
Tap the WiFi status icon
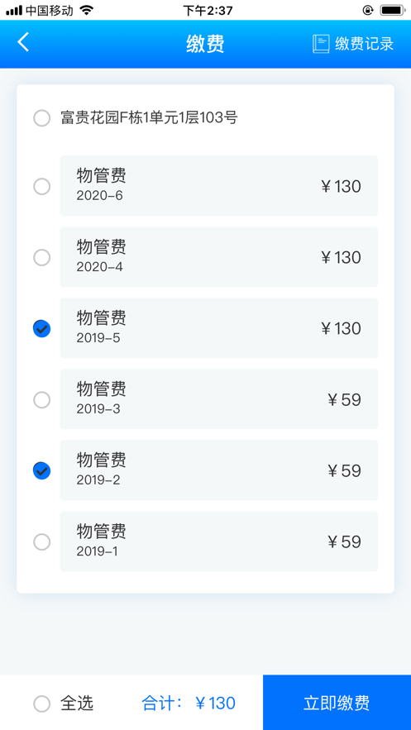[86, 10]
